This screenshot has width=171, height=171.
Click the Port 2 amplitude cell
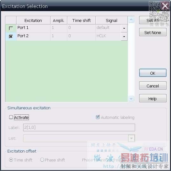point(59,37)
